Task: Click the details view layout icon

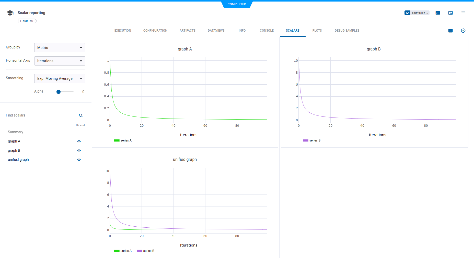Action: coord(450,13)
